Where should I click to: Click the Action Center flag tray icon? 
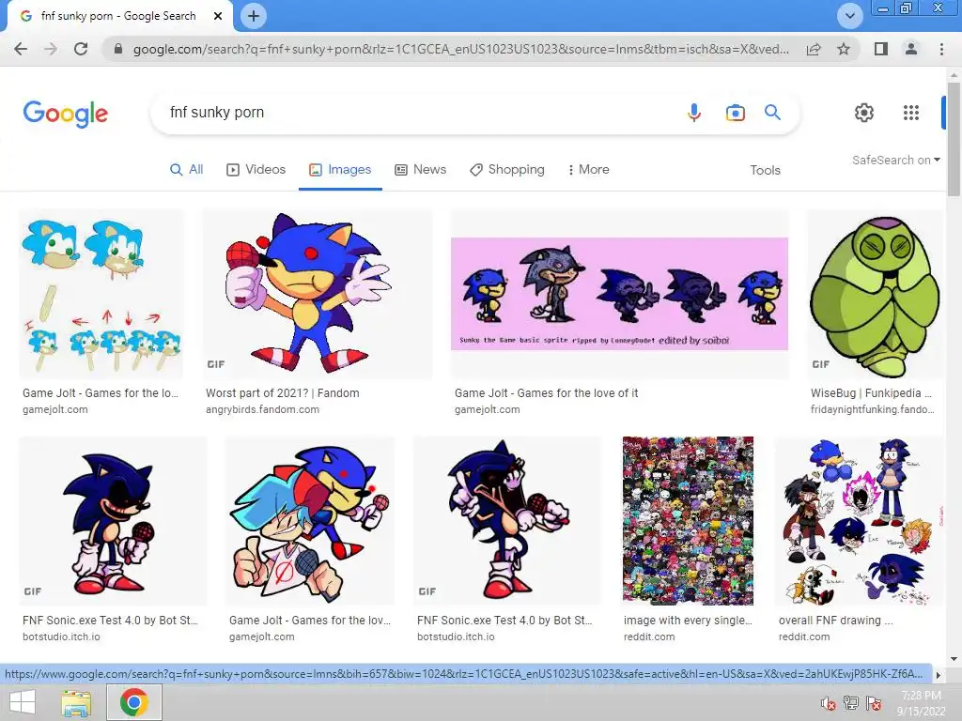point(874,703)
